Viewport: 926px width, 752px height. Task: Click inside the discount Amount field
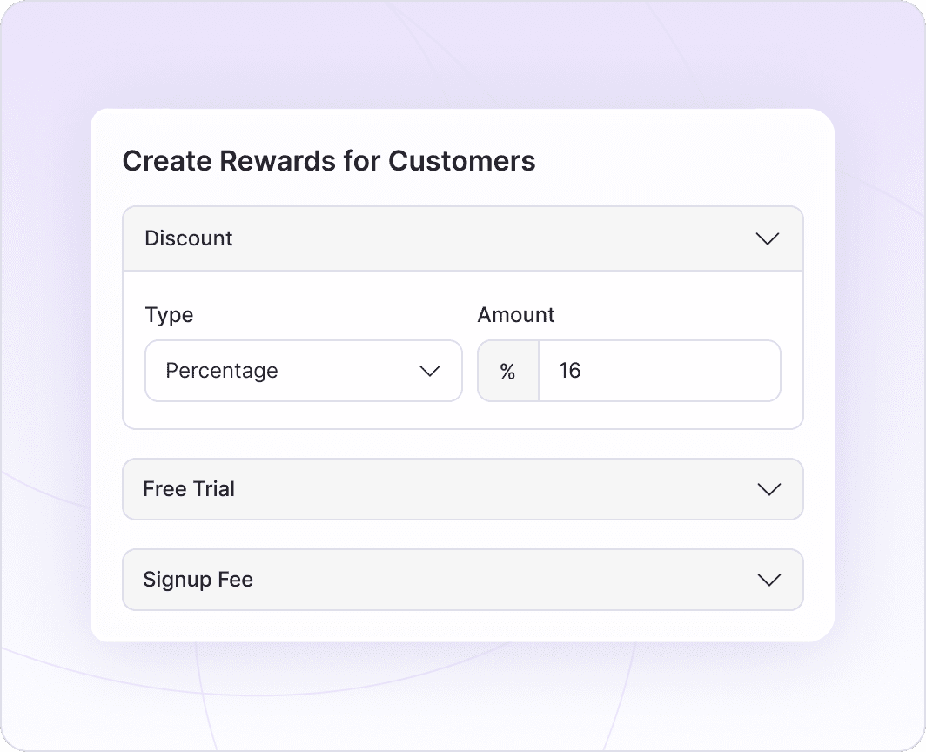[659, 371]
